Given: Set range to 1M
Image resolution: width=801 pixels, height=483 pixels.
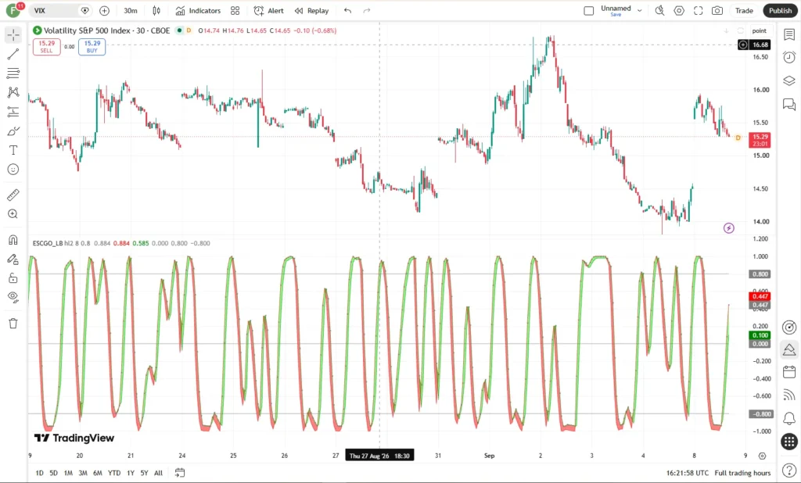Looking at the screenshot, I should tap(68, 473).
